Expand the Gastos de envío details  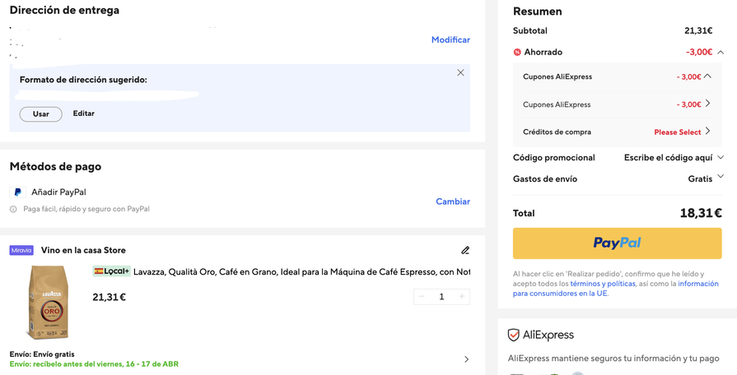721,177
